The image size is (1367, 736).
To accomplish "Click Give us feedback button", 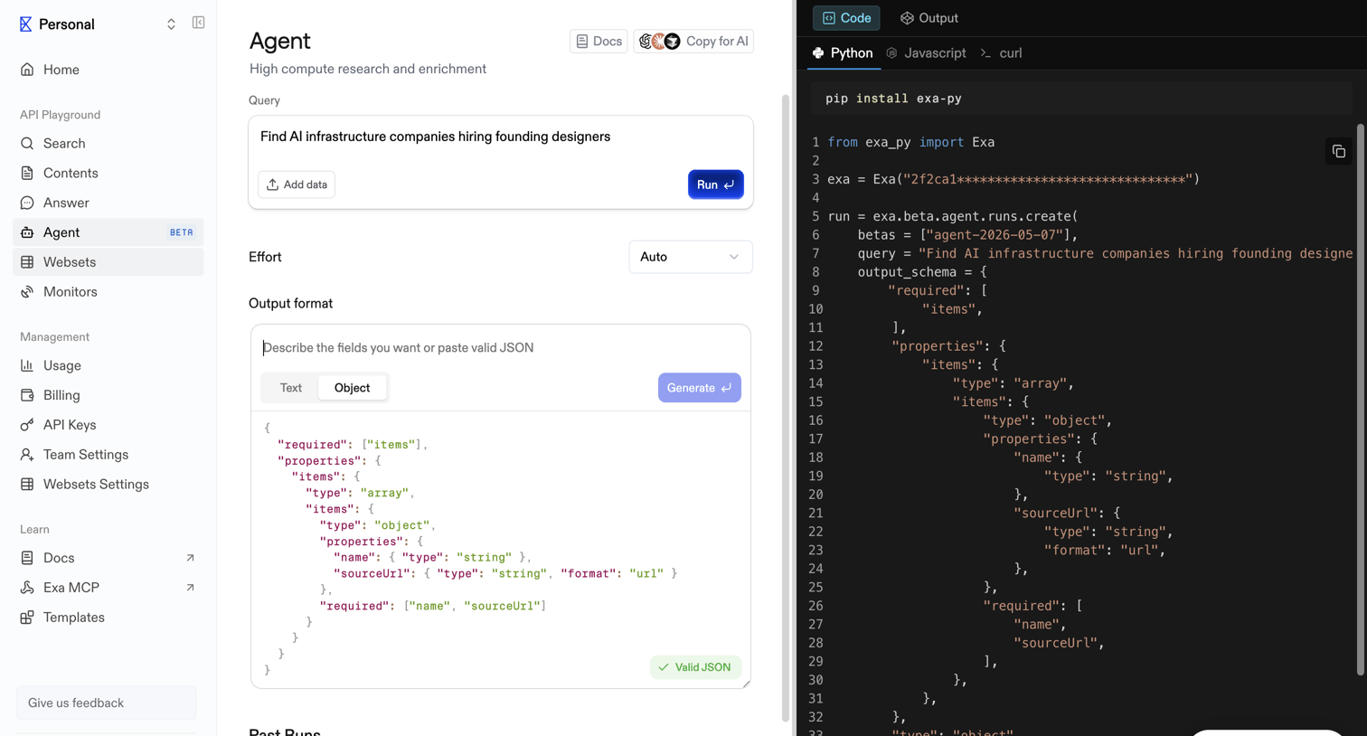I will coord(106,703).
